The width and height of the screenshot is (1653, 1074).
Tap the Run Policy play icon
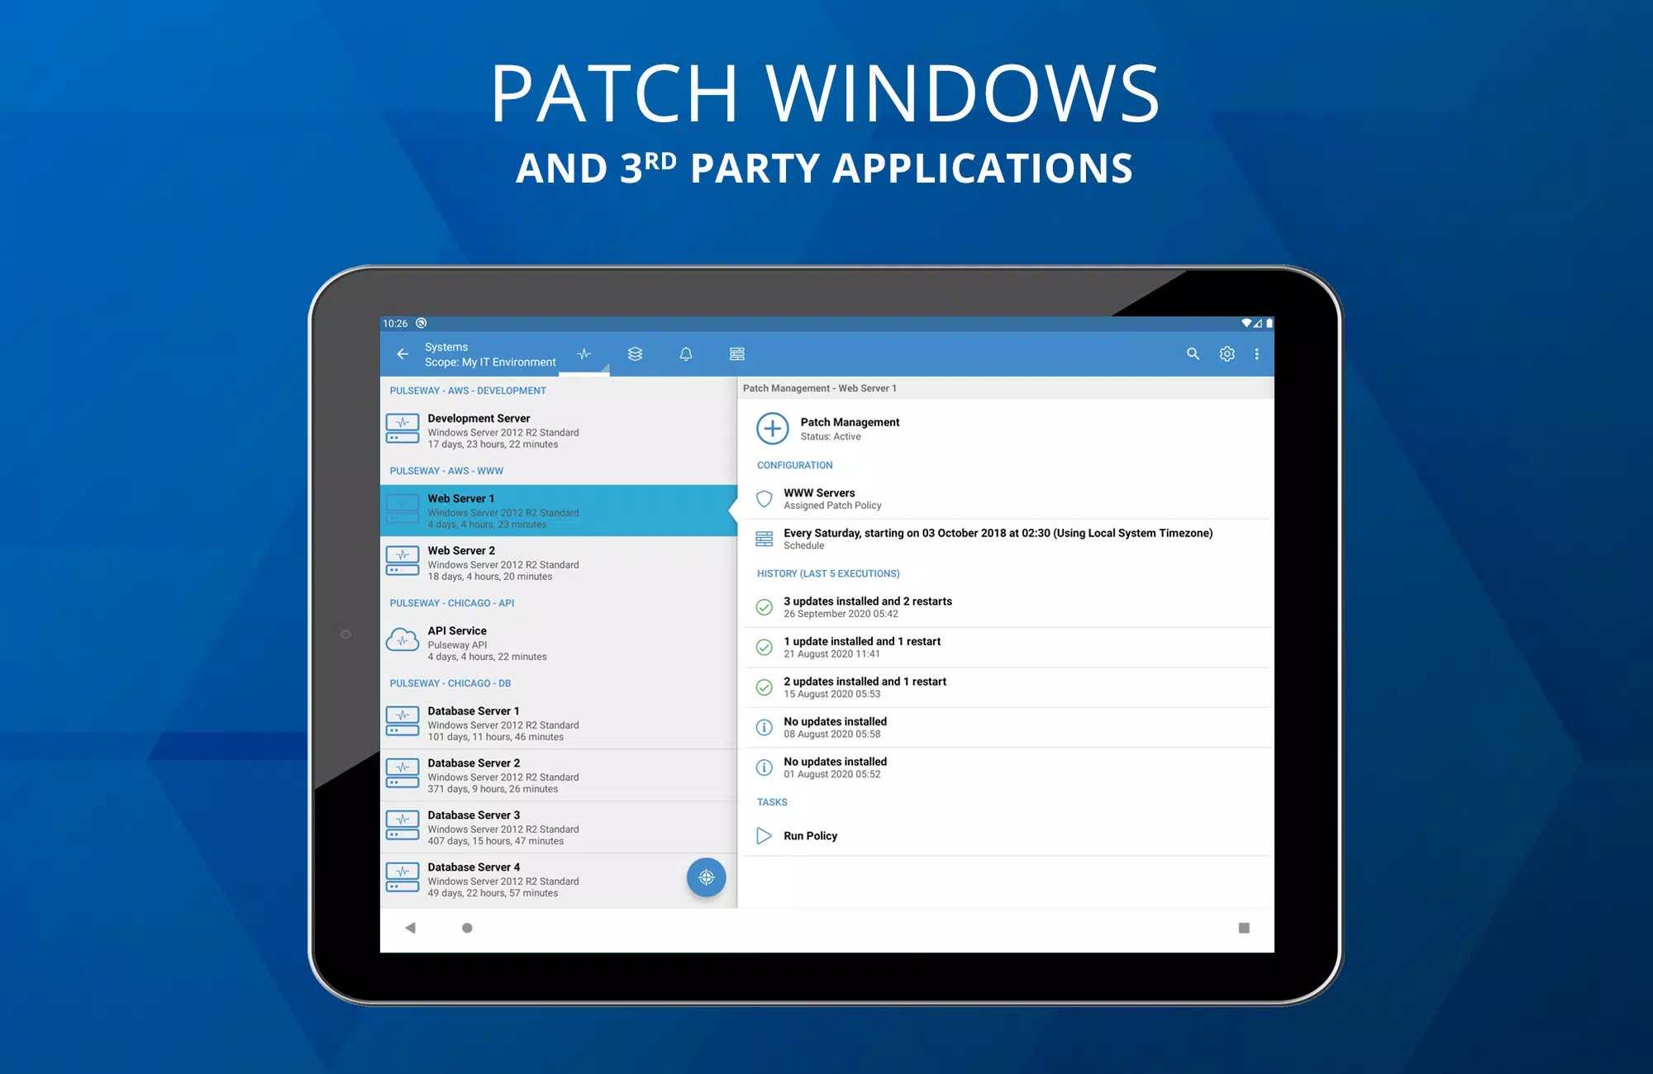click(x=765, y=836)
